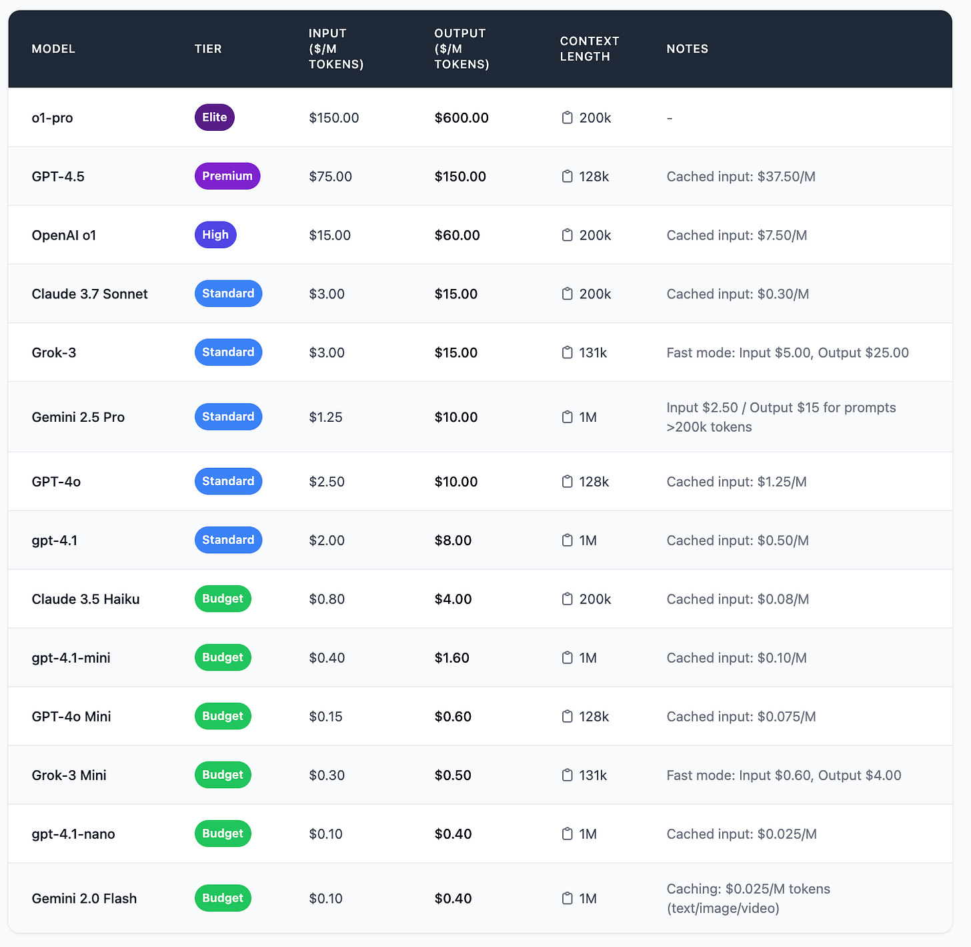971x947 pixels.
Task: Click the $0.80 input price
Action: click(x=327, y=599)
